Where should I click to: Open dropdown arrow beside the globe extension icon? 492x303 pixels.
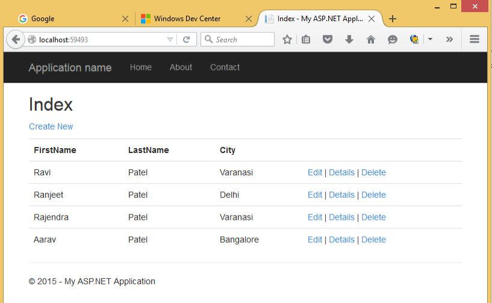click(x=430, y=40)
